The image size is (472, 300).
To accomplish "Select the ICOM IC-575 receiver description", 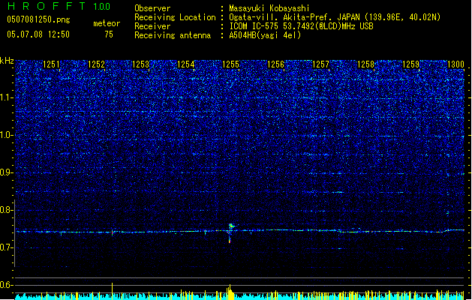I will [301, 26].
